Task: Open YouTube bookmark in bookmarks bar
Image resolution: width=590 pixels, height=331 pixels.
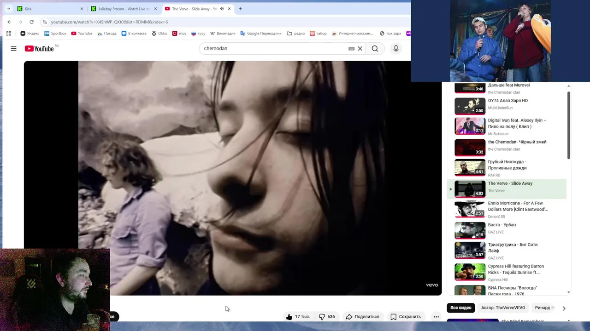Action: 82,33
